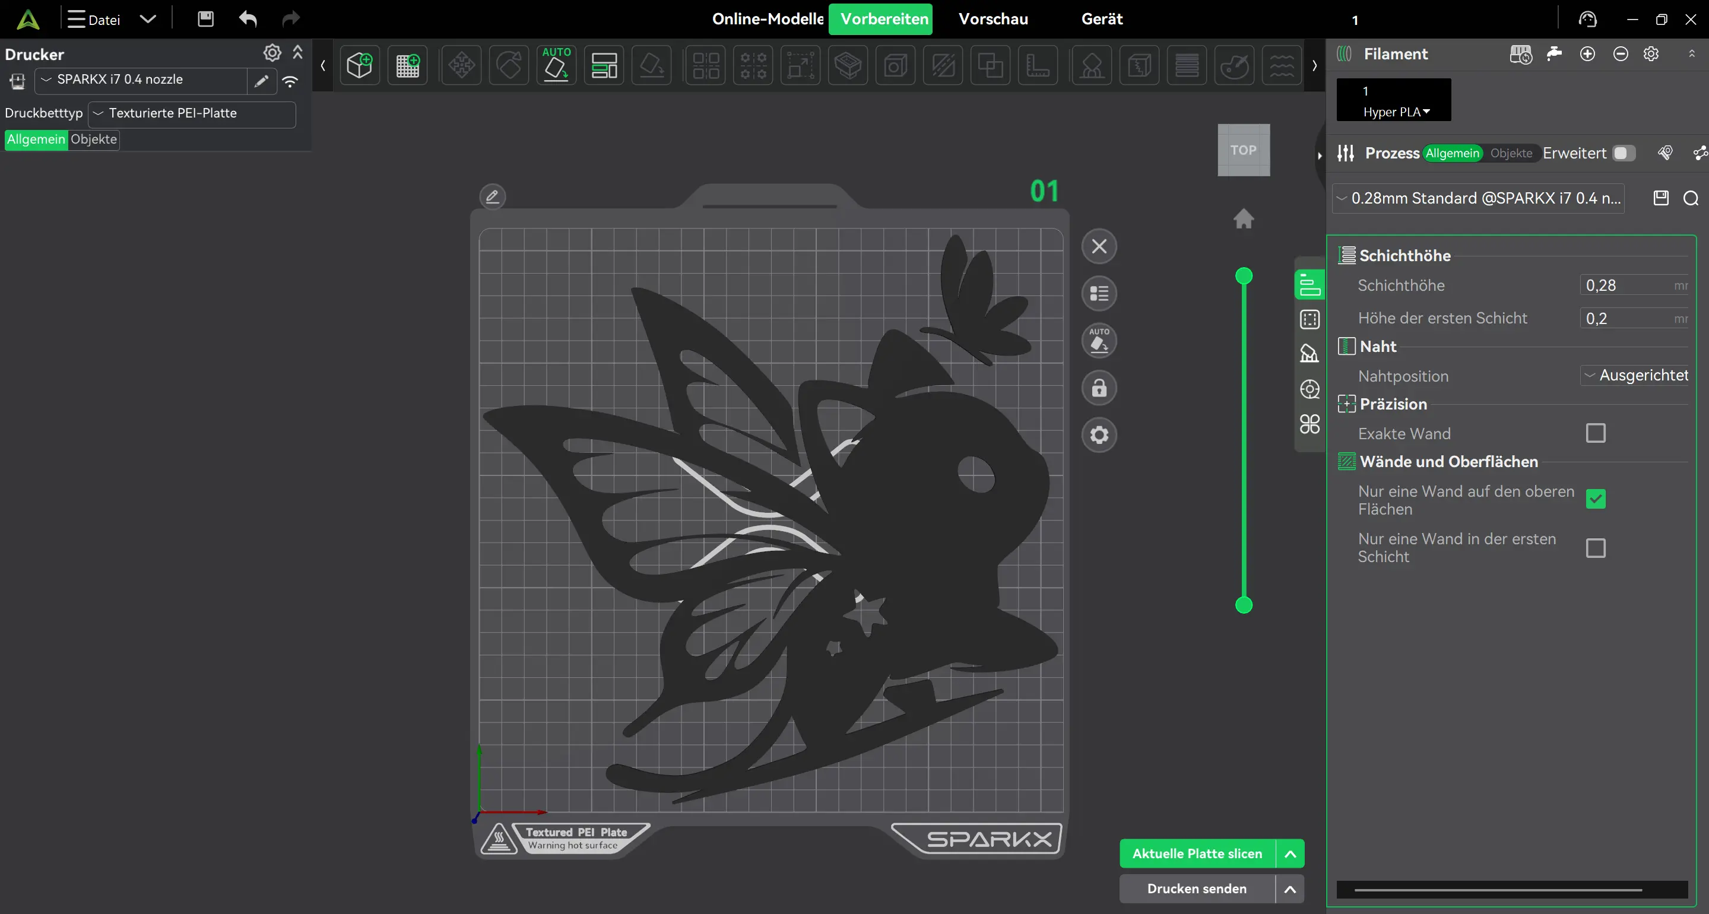The height and width of the screenshot is (914, 1709).
Task: Click the plate lock icon
Action: point(1099,388)
